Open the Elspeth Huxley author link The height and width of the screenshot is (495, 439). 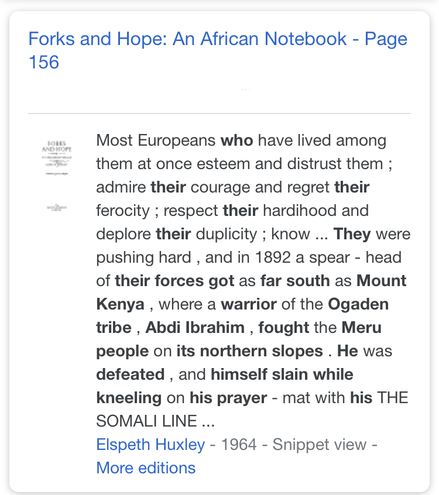pyautogui.click(x=150, y=445)
